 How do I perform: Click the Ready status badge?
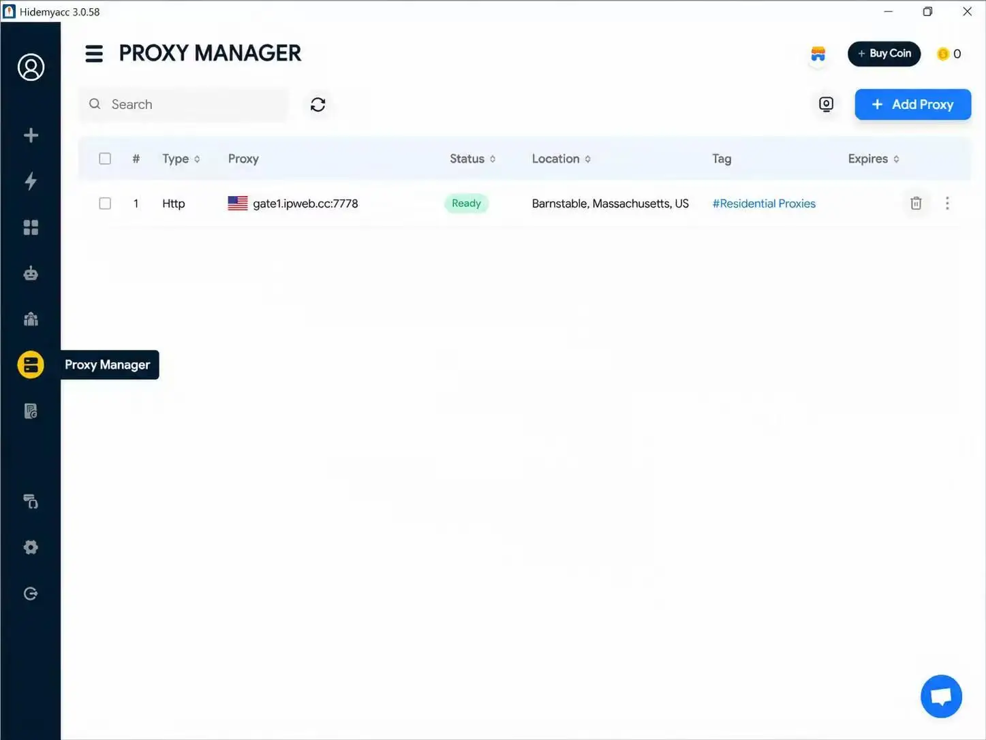[x=467, y=203]
